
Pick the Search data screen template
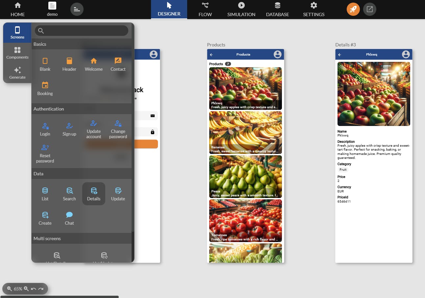click(x=69, y=194)
